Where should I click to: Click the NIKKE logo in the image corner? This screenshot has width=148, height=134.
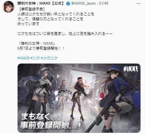click(131, 69)
